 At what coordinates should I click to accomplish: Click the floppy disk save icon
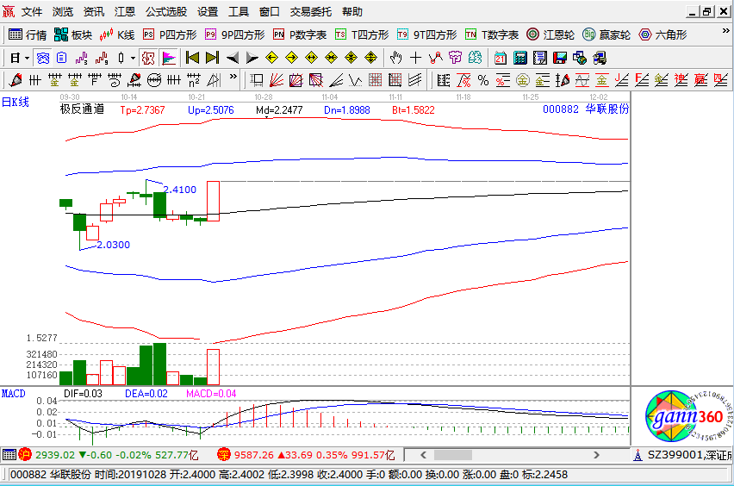tap(559, 58)
